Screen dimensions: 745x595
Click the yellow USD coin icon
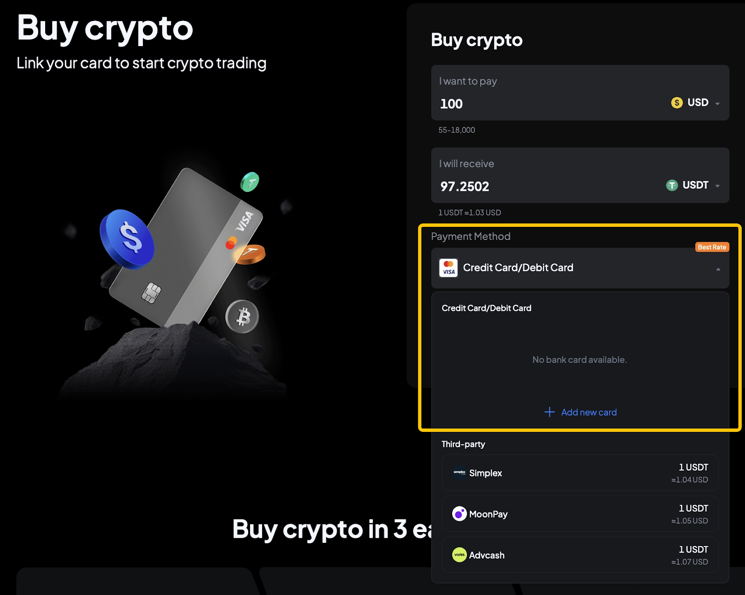tap(677, 103)
